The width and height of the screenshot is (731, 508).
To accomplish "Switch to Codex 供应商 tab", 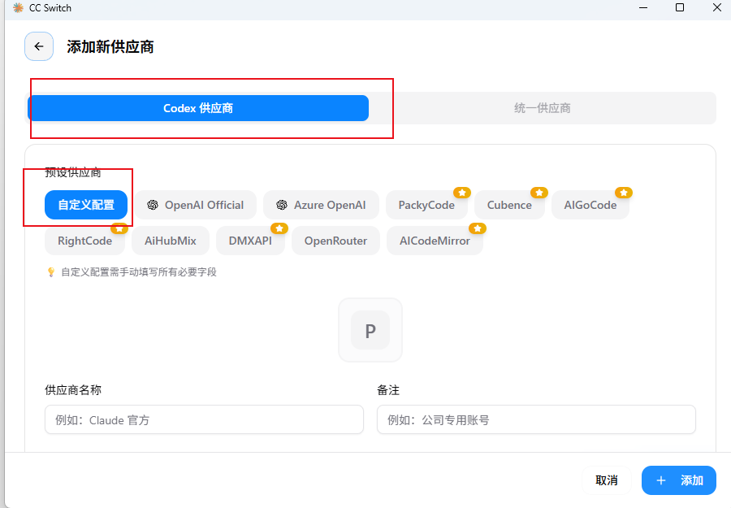I will click(x=198, y=108).
